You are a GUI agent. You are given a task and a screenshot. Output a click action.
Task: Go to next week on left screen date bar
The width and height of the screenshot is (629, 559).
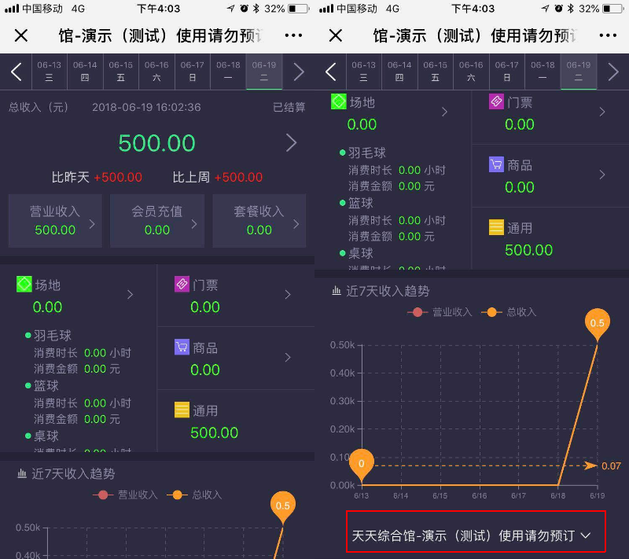coord(299,72)
